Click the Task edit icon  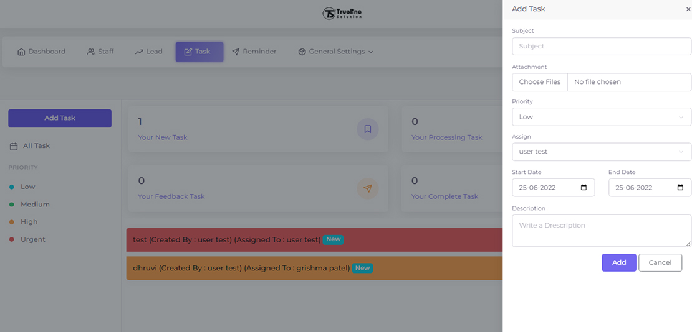coord(188,52)
